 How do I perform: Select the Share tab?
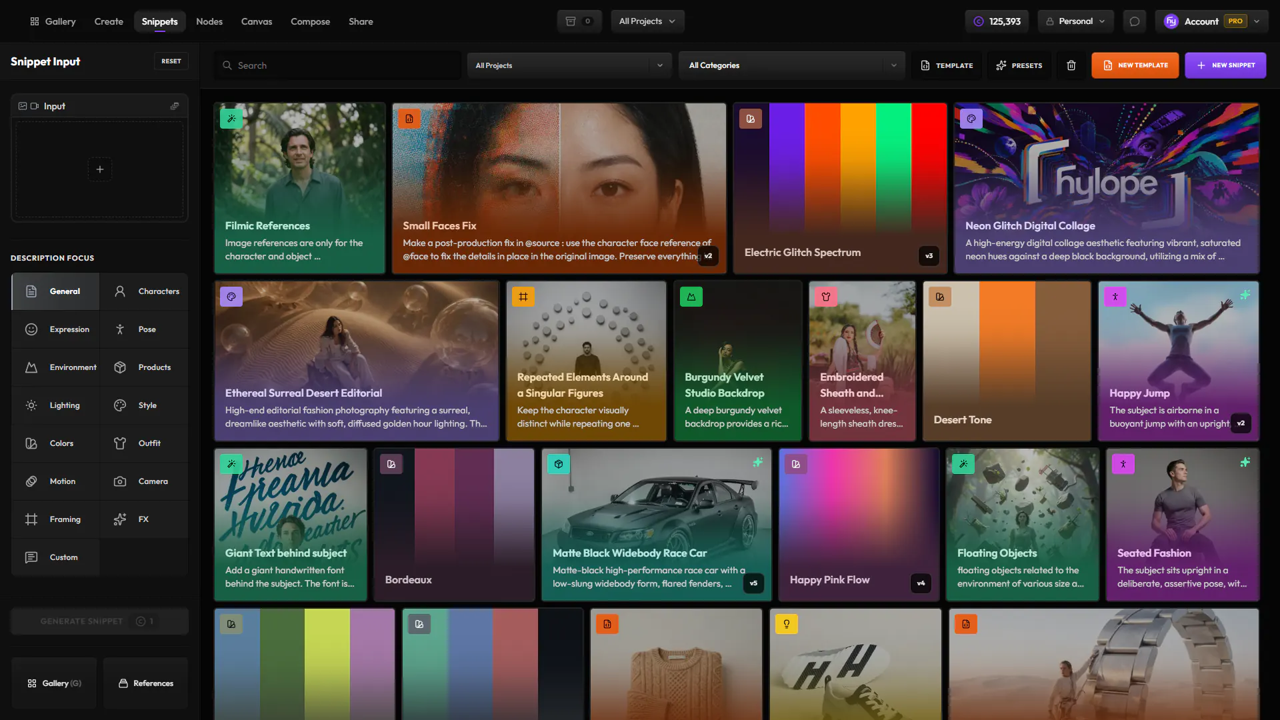(361, 21)
